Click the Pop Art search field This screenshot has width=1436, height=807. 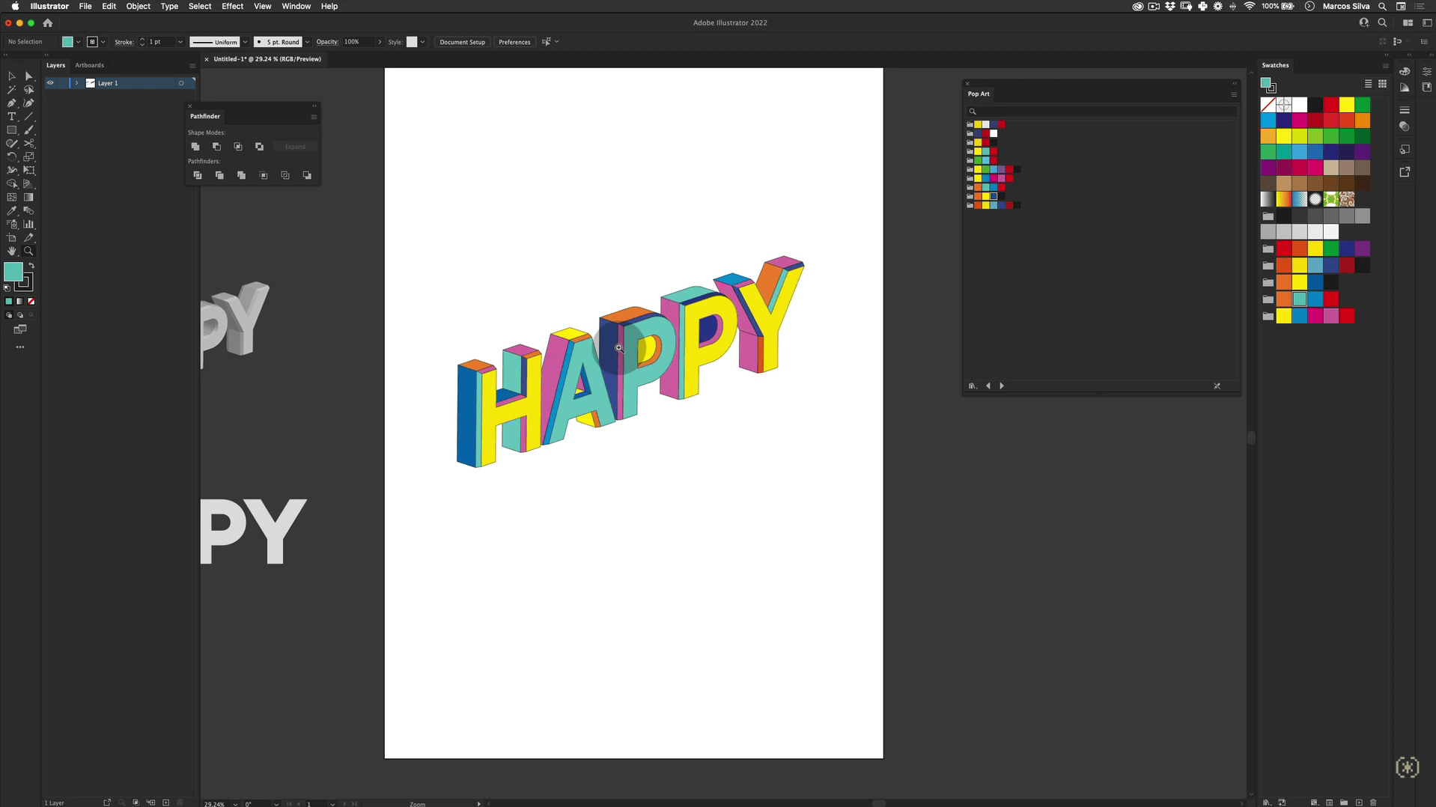pyautogui.click(x=1102, y=112)
